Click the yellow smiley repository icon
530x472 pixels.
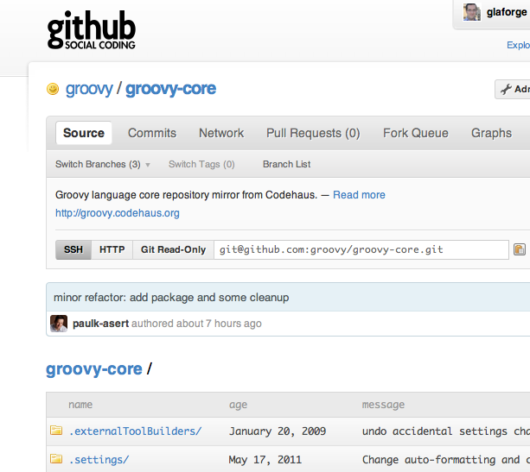point(53,89)
